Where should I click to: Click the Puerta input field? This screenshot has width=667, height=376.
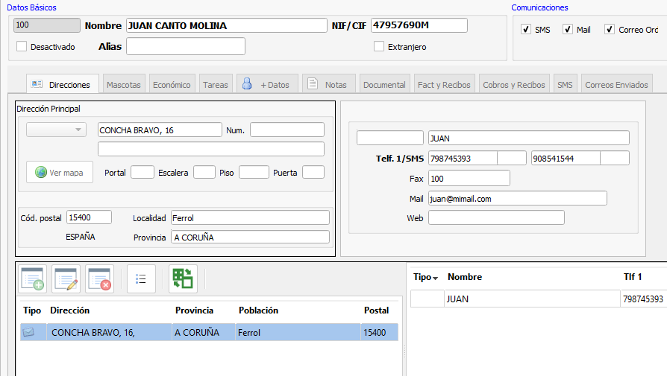[x=313, y=172]
